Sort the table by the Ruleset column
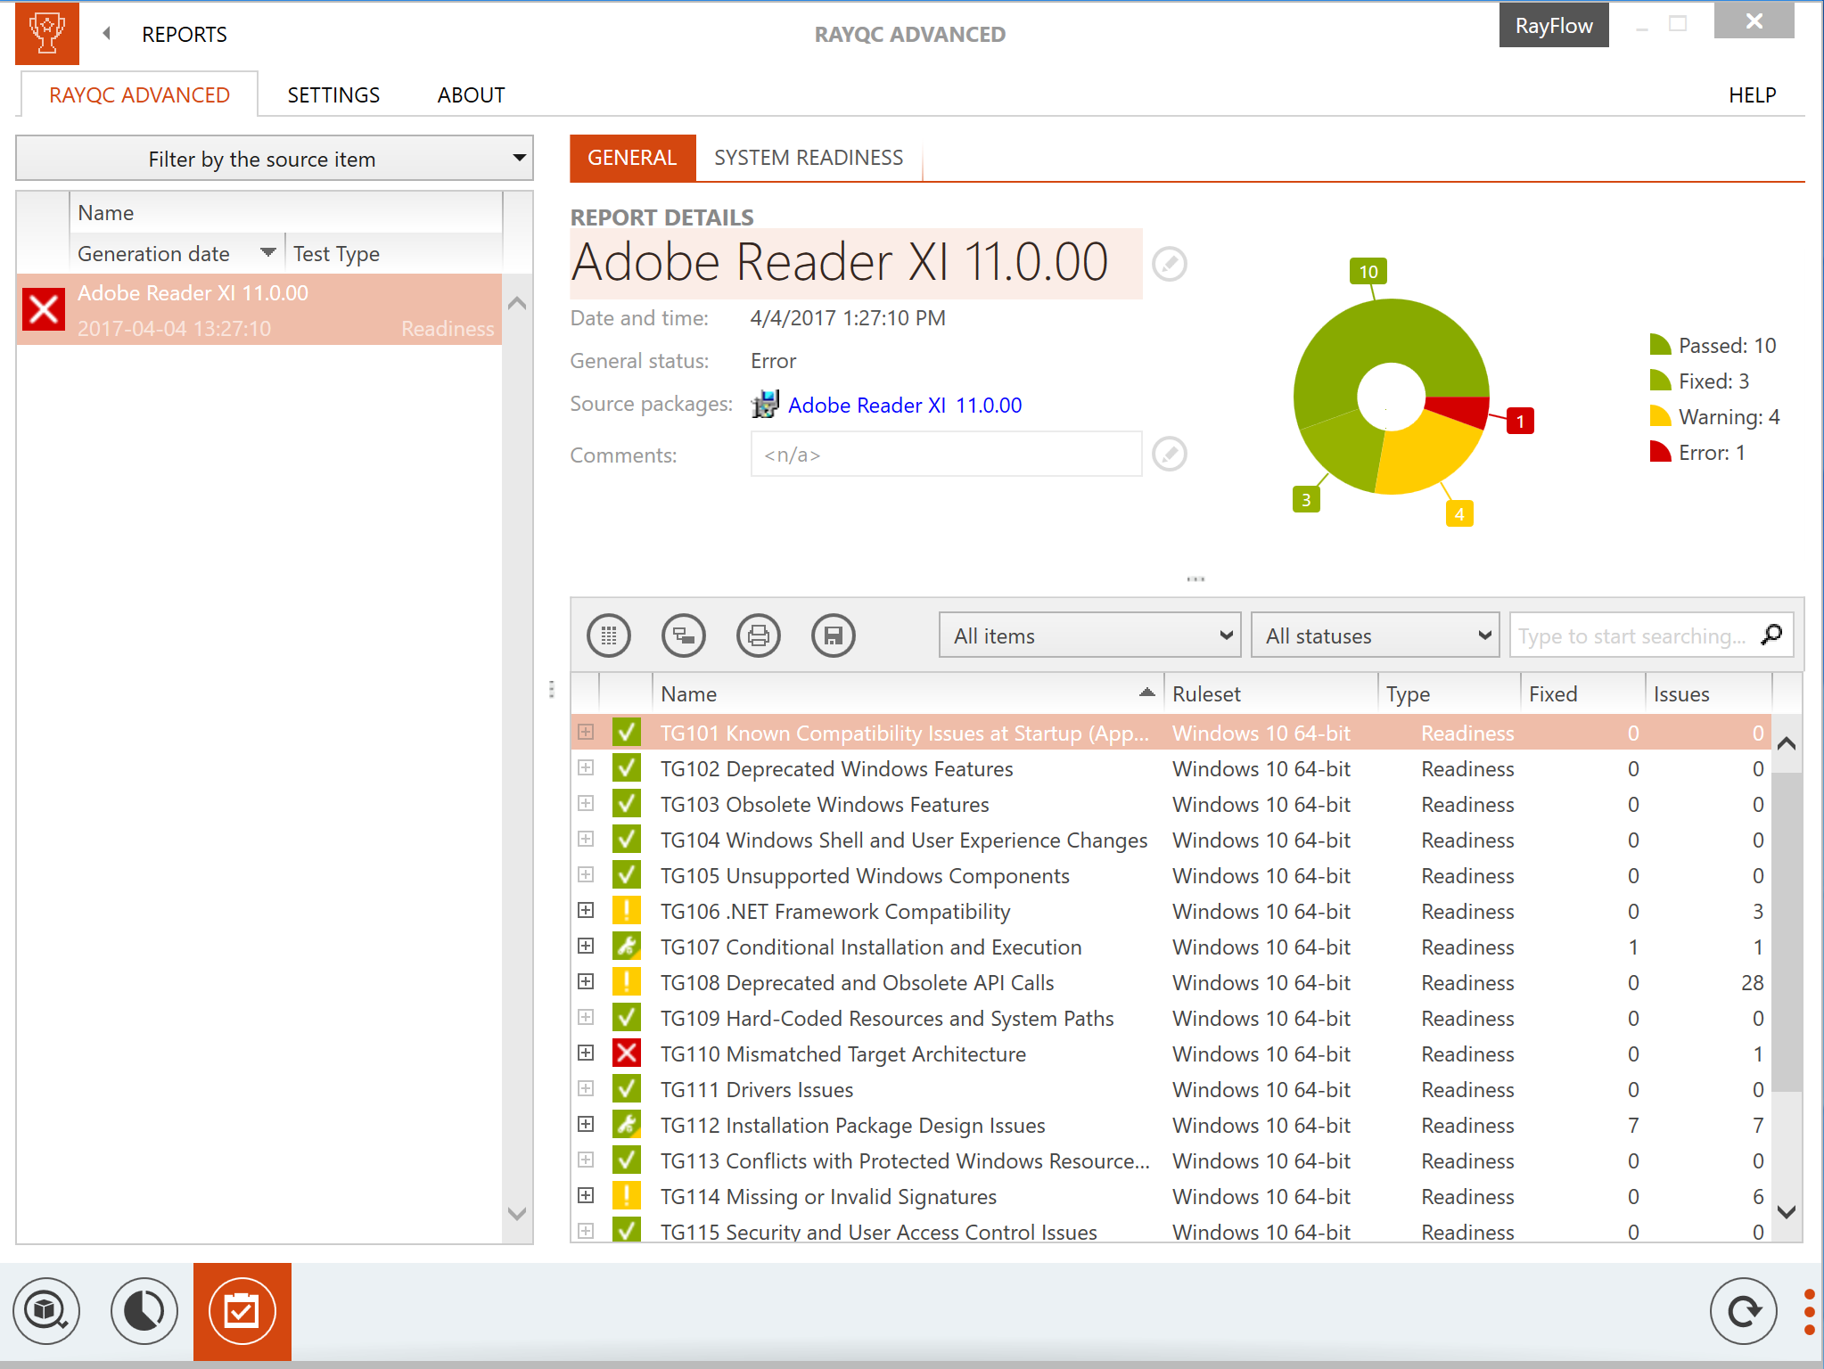Screen dimensions: 1824x1369 pyautogui.click(x=1270, y=693)
